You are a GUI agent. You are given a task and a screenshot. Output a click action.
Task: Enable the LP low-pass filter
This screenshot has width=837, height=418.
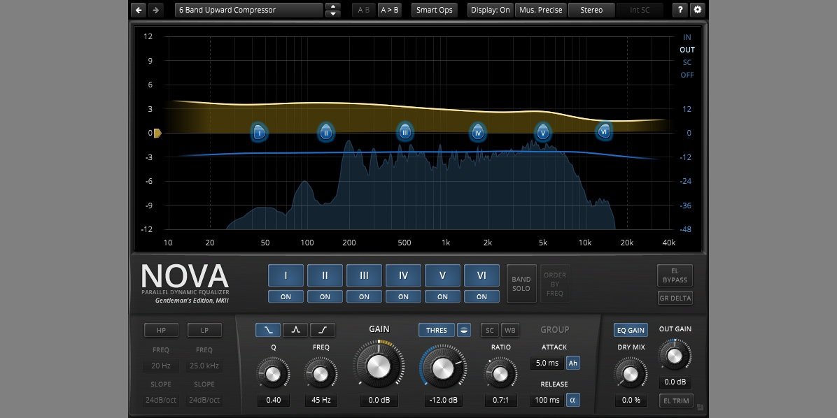pos(204,330)
